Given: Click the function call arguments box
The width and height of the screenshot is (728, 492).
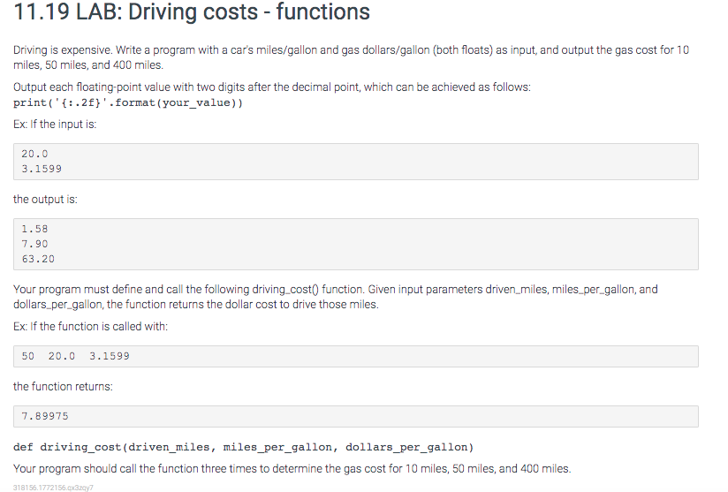Looking at the screenshot, I should 356,357.
